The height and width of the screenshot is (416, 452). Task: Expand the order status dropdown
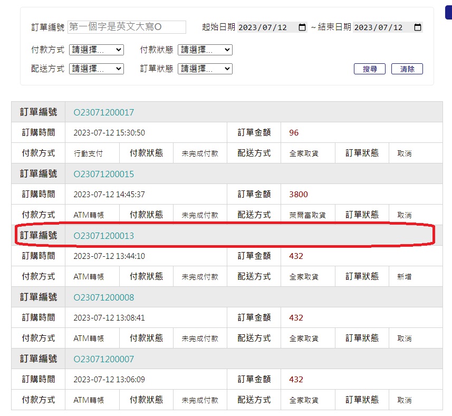205,69
